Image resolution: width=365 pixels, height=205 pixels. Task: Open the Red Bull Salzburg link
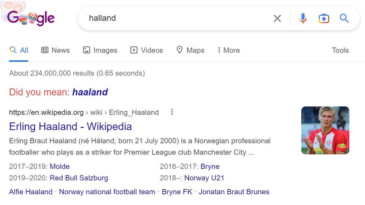[x=79, y=178]
